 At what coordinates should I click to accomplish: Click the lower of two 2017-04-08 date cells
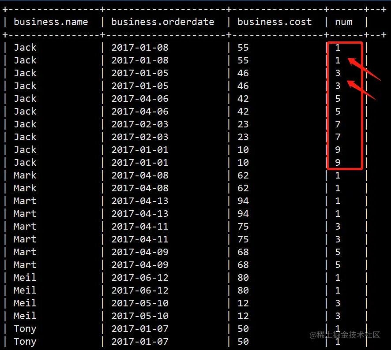139,188
